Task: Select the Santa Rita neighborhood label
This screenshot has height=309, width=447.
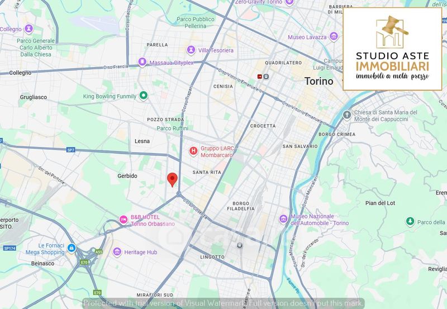Action: coord(208,172)
